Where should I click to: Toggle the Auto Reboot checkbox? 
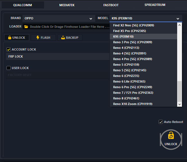(x=161, y=122)
